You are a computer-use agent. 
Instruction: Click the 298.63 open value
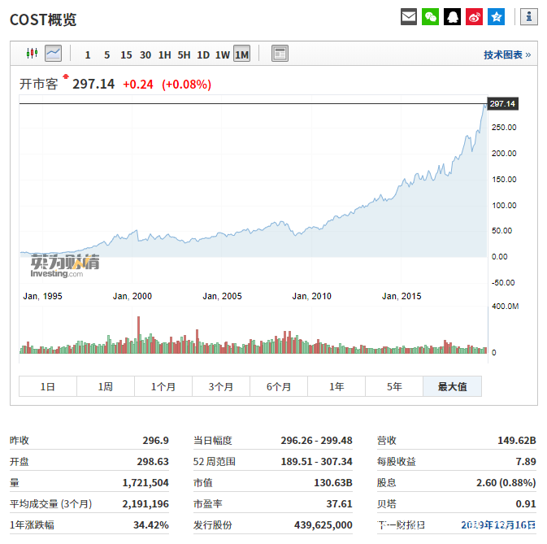pyautogui.click(x=153, y=462)
